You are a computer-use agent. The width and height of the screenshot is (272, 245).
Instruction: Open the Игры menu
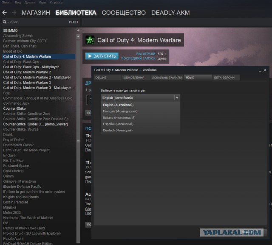[42, 3]
